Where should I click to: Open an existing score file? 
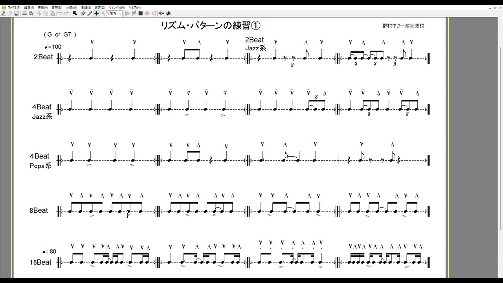point(10,13)
